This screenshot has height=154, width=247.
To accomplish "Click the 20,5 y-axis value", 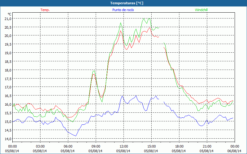I will [8, 27].
